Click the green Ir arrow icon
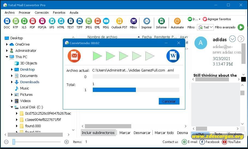The image size is (248, 149). pos(190,19)
